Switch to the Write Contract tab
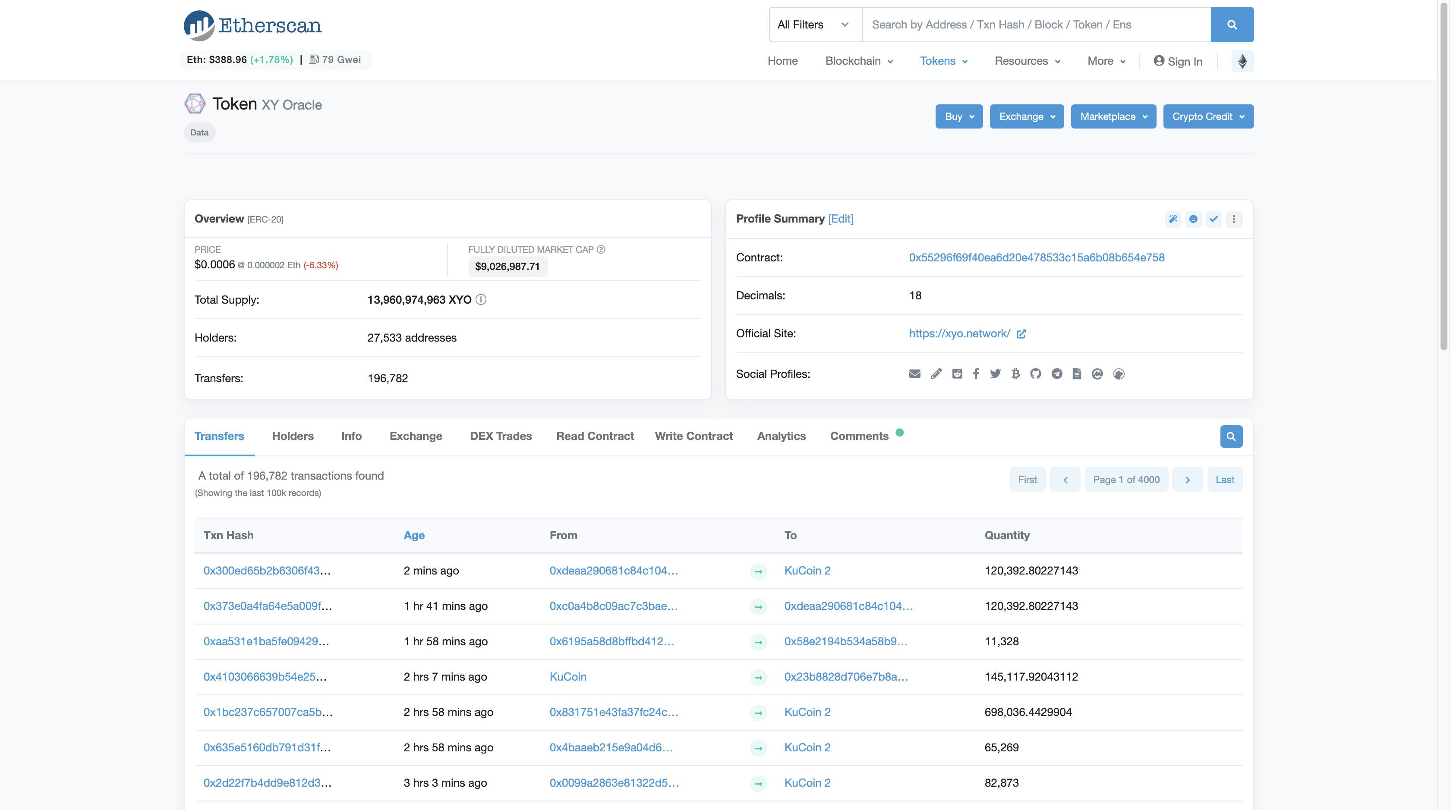This screenshot has height=810, width=1450. (693, 436)
